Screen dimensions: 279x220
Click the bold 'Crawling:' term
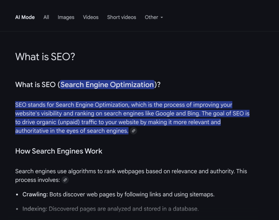35,194
